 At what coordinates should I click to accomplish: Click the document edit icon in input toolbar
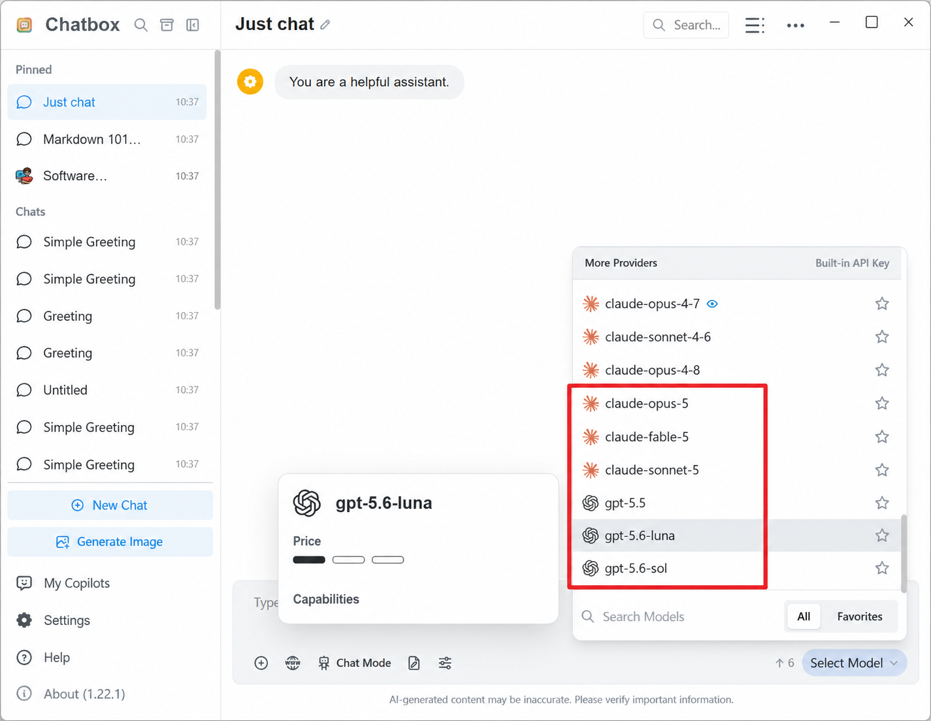click(414, 663)
